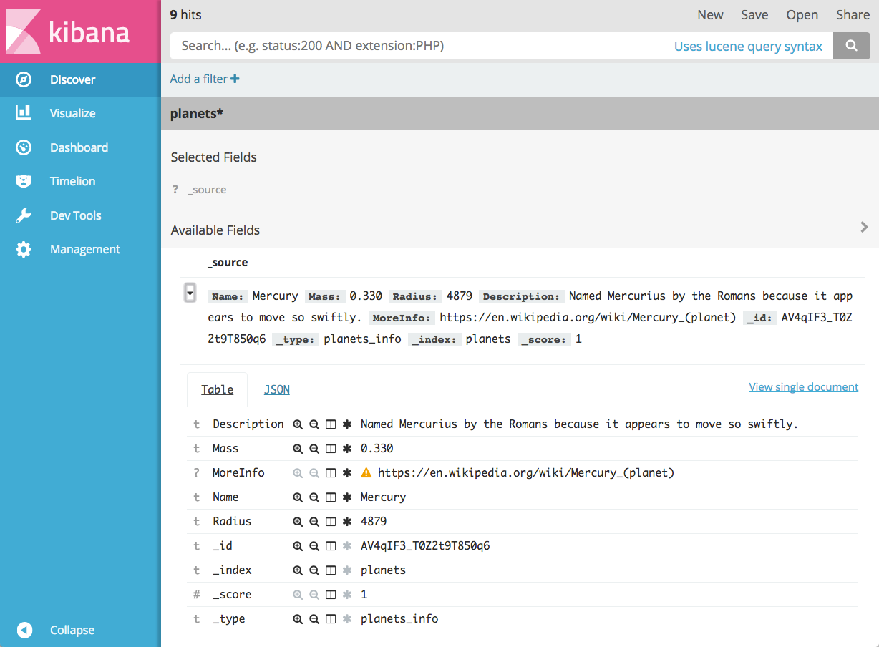Click the Available Fields heading

tap(215, 230)
